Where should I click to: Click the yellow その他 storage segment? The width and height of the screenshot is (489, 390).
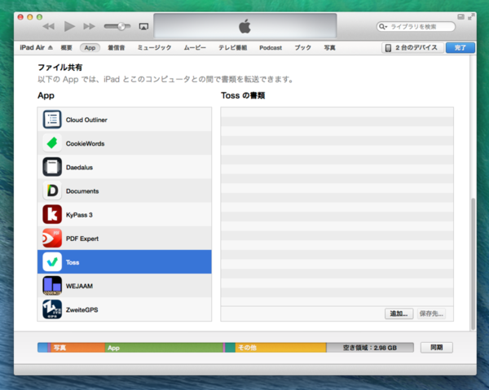click(280, 348)
